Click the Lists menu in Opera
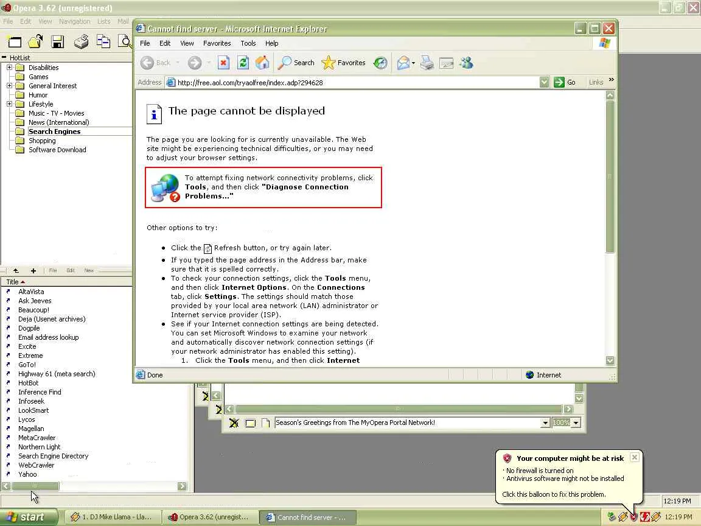 click(x=103, y=21)
